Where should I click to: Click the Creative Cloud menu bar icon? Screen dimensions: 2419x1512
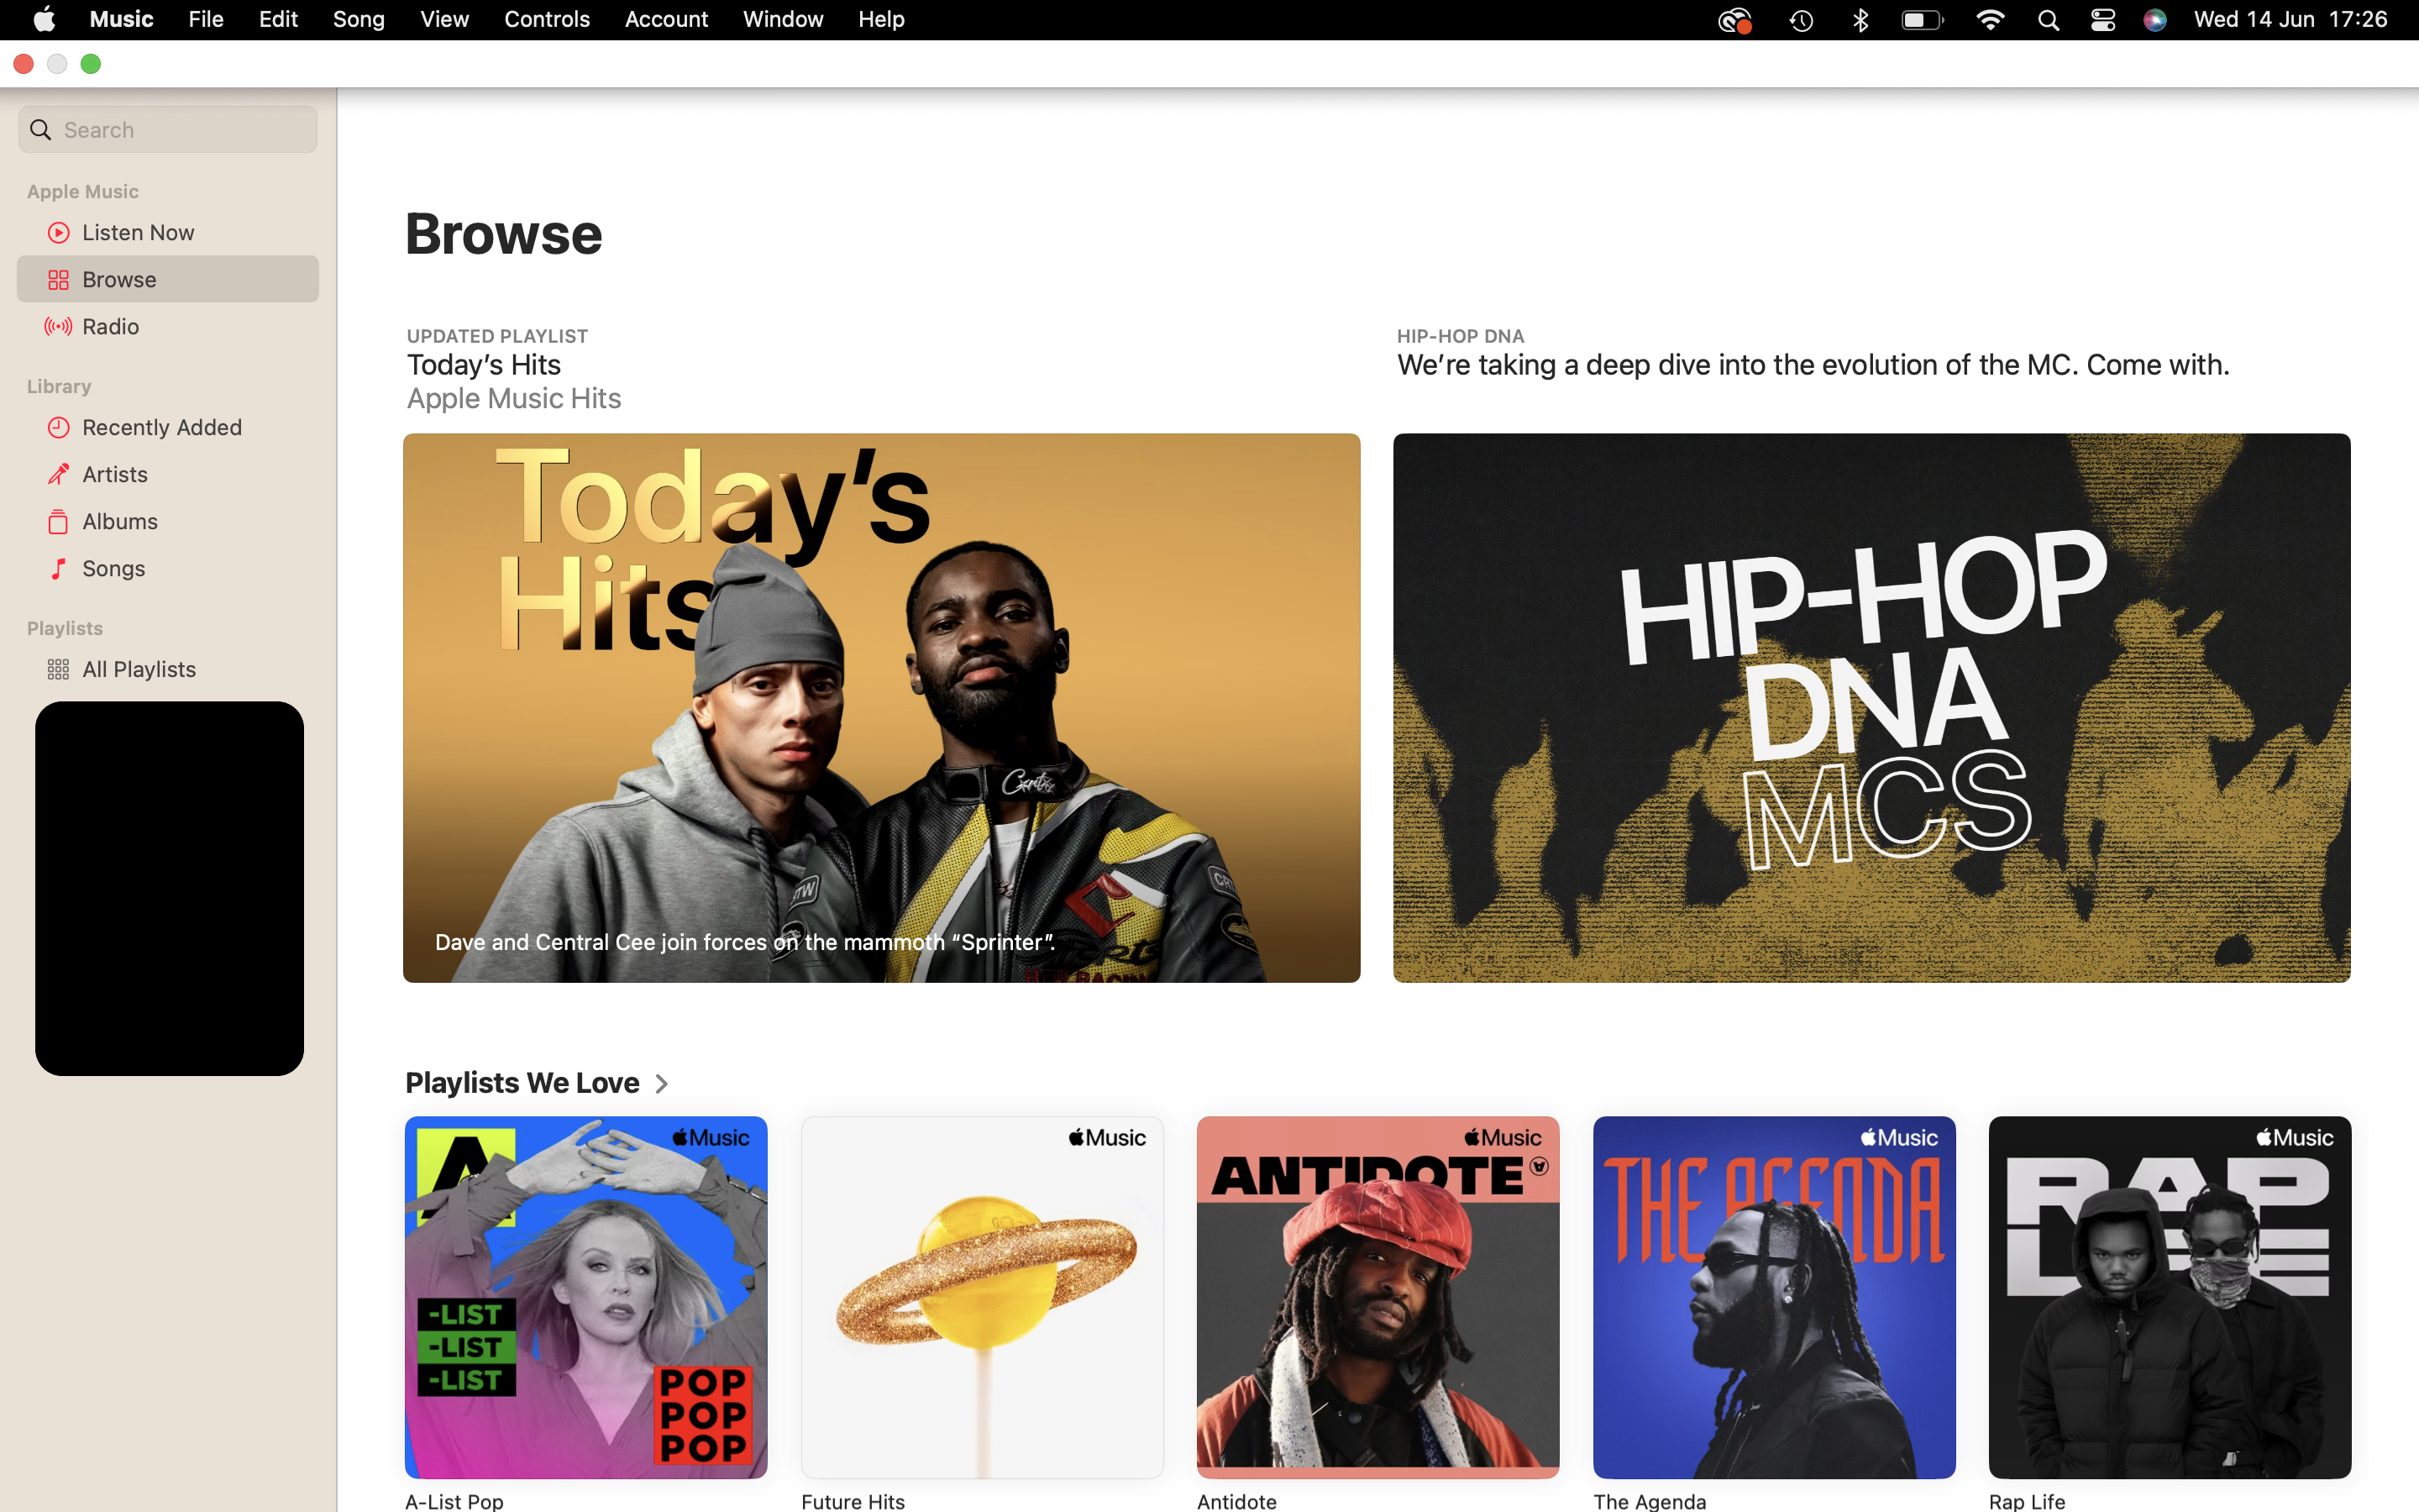[1734, 20]
